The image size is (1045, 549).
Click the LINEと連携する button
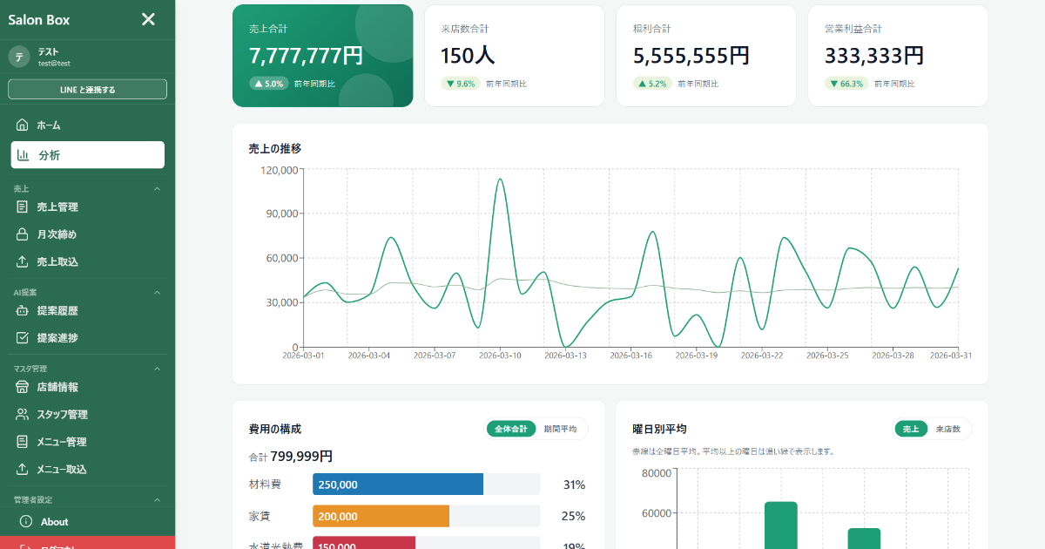click(87, 89)
